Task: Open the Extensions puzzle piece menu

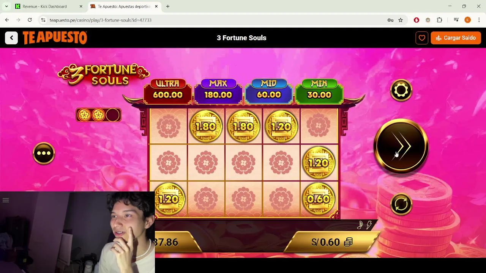Action: [439, 20]
